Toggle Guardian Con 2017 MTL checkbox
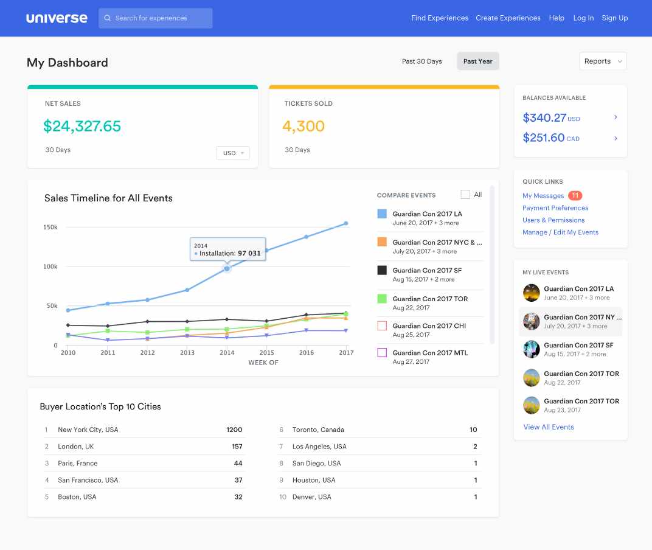Viewport: 652px width, 550px height. 382,352
